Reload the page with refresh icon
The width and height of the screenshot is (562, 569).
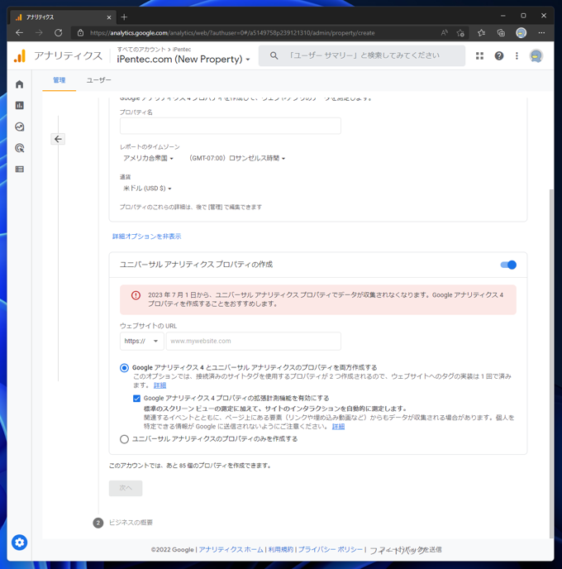[x=59, y=32]
